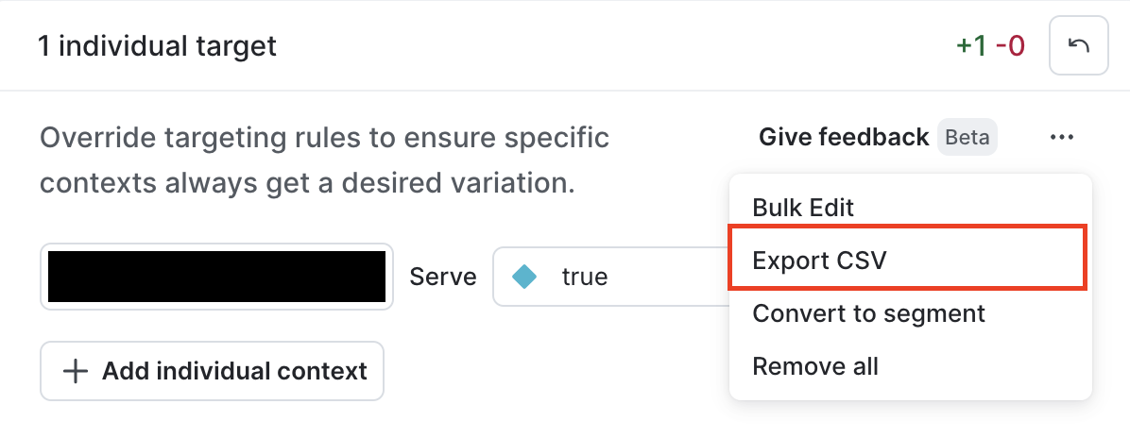Select Remove all in the menu
This screenshot has height=438, width=1130.
pos(815,365)
